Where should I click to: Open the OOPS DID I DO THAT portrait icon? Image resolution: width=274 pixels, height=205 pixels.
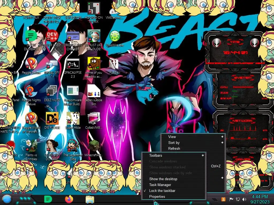tap(52, 146)
